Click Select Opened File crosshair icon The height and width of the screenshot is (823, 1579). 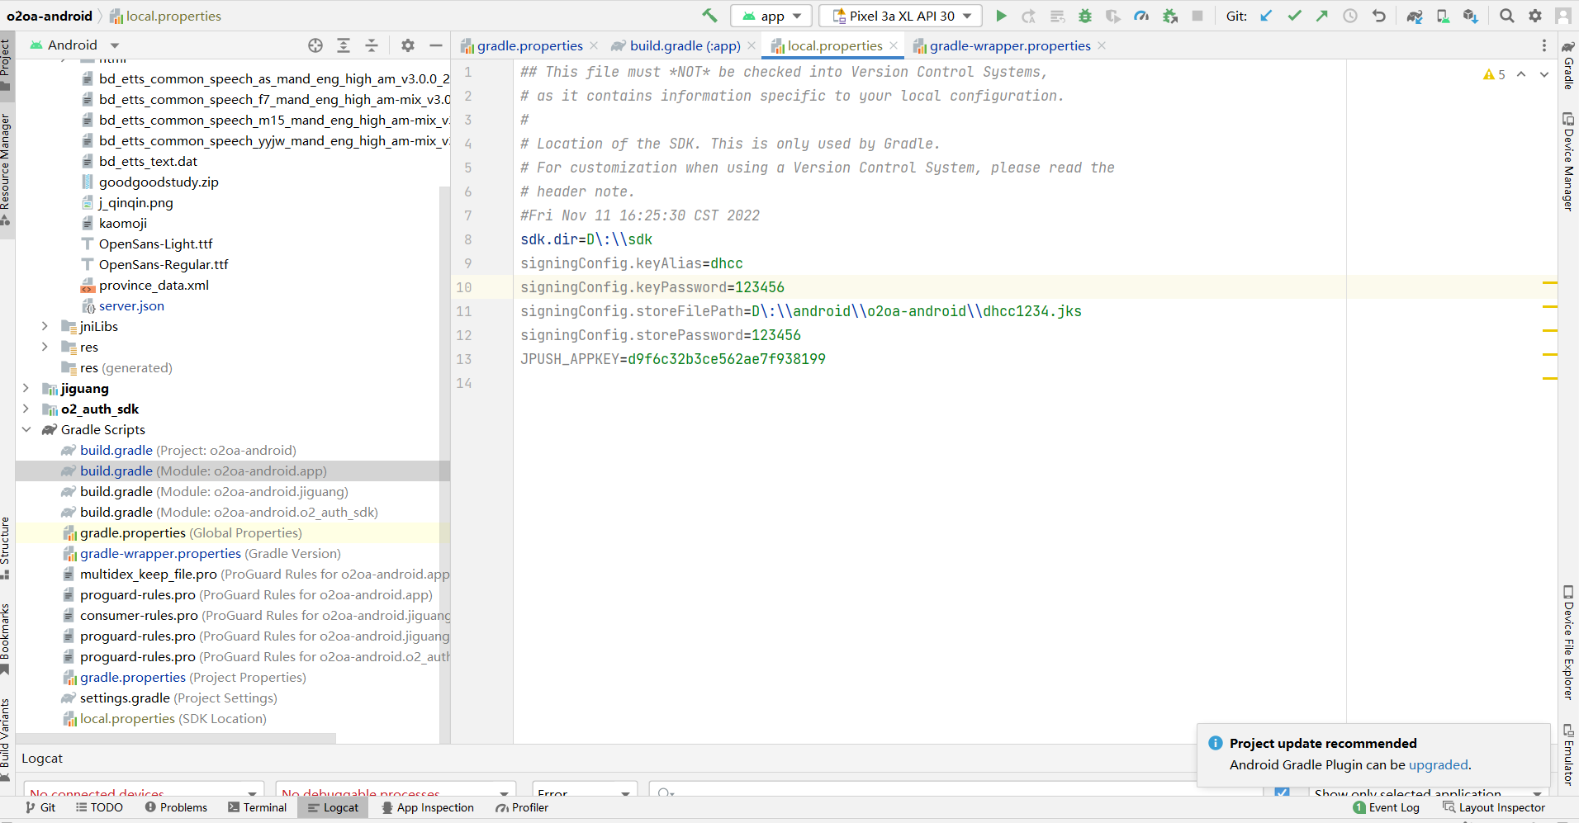[x=315, y=45]
